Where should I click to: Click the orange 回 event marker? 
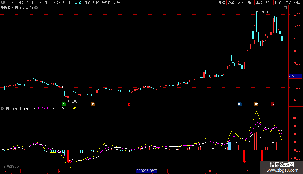[x=93, y=104]
